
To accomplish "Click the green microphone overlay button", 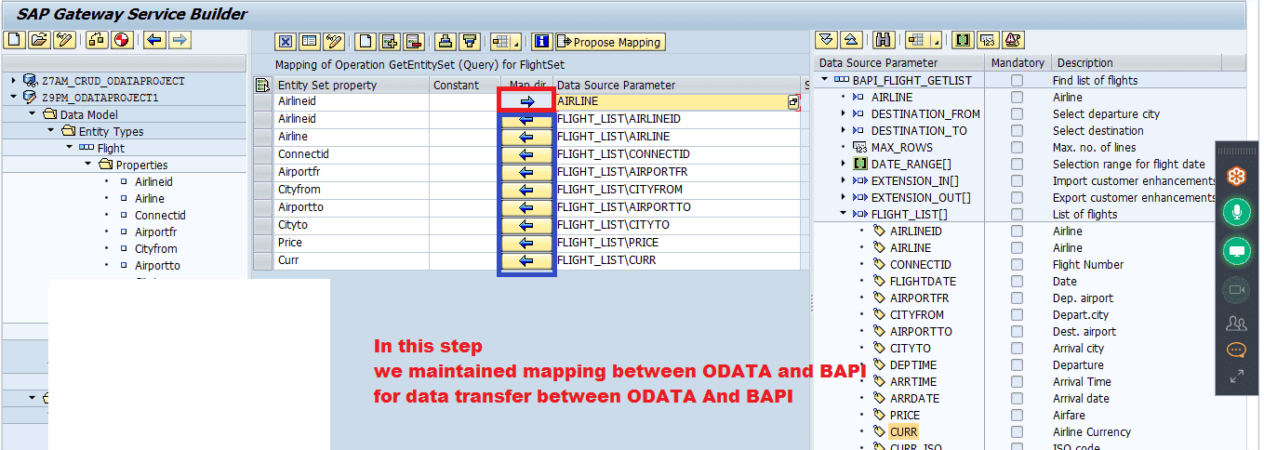I will tap(1236, 213).
